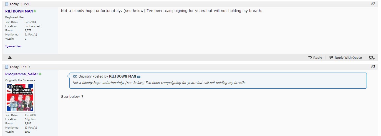Screen dimensions: 381x136
Task: Click the post icon beside Today, 14:19
Action: pos(7,67)
